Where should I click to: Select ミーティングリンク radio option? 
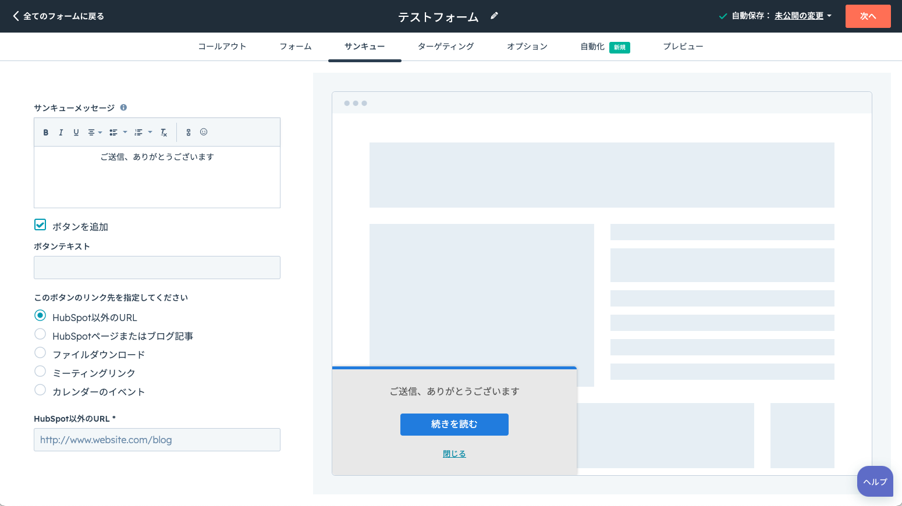pyautogui.click(x=40, y=371)
